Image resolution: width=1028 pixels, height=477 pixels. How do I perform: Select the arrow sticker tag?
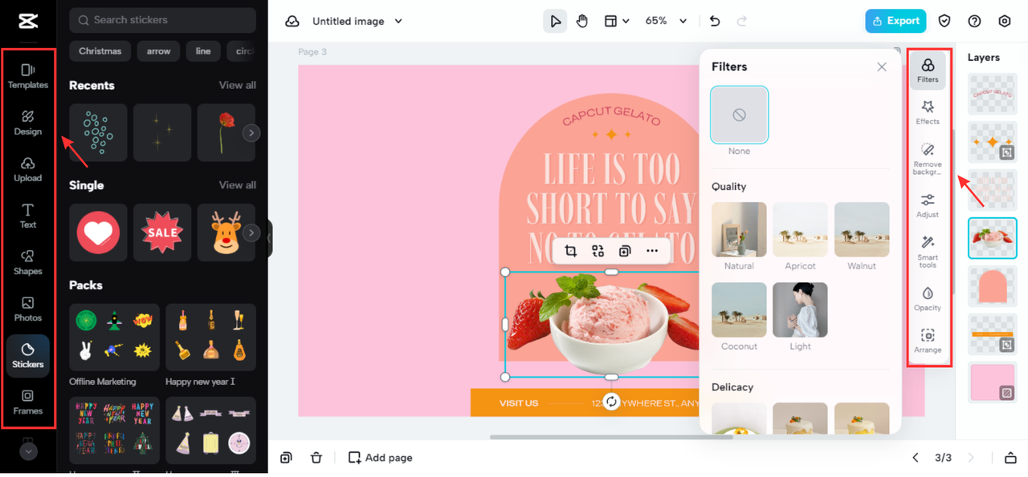159,51
